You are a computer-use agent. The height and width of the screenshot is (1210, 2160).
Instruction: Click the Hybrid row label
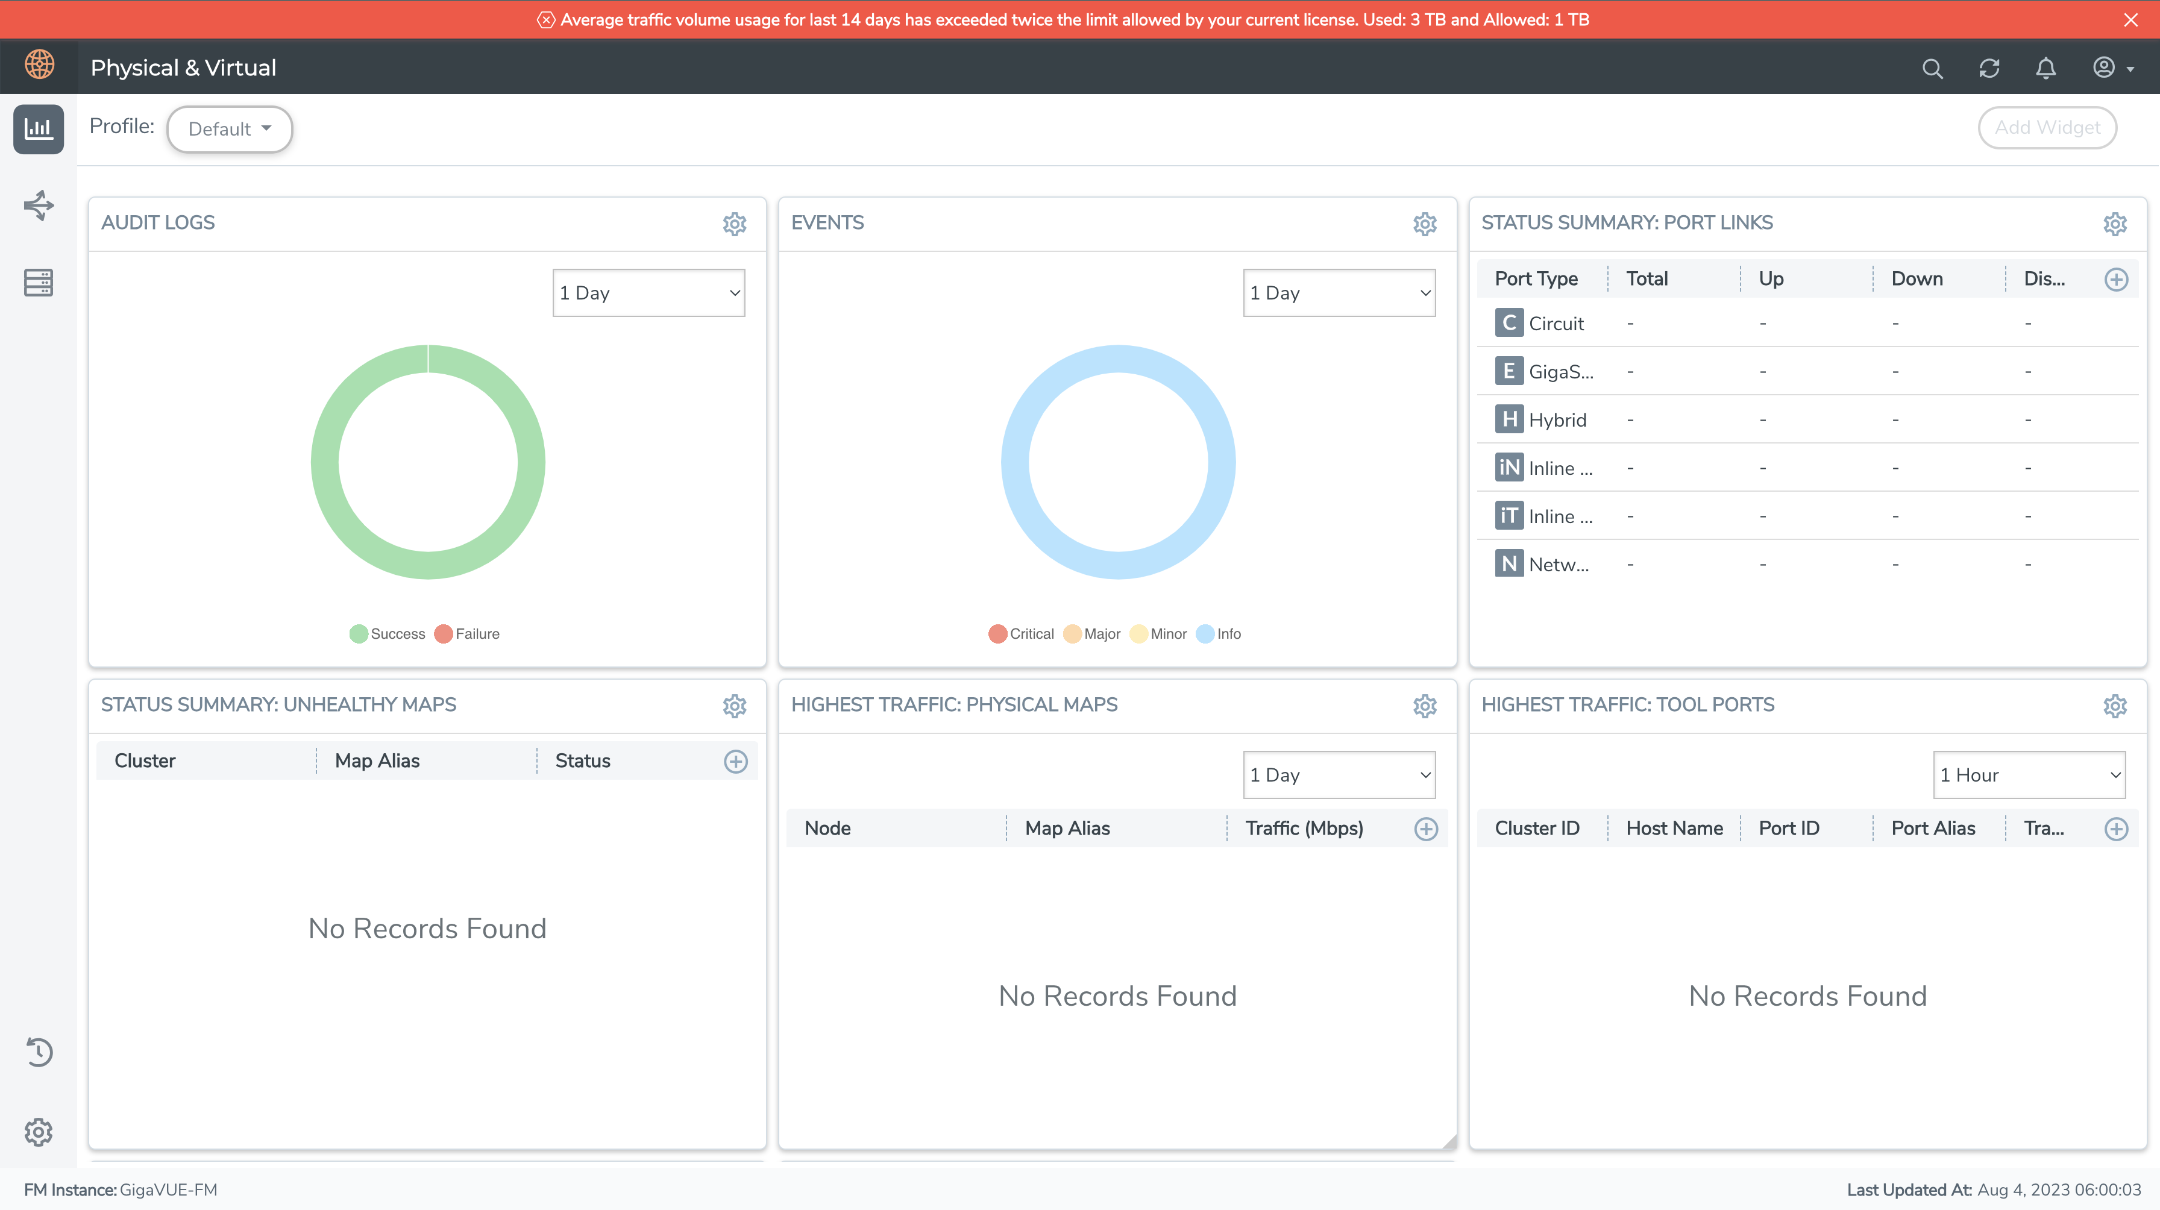(1557, 420)
